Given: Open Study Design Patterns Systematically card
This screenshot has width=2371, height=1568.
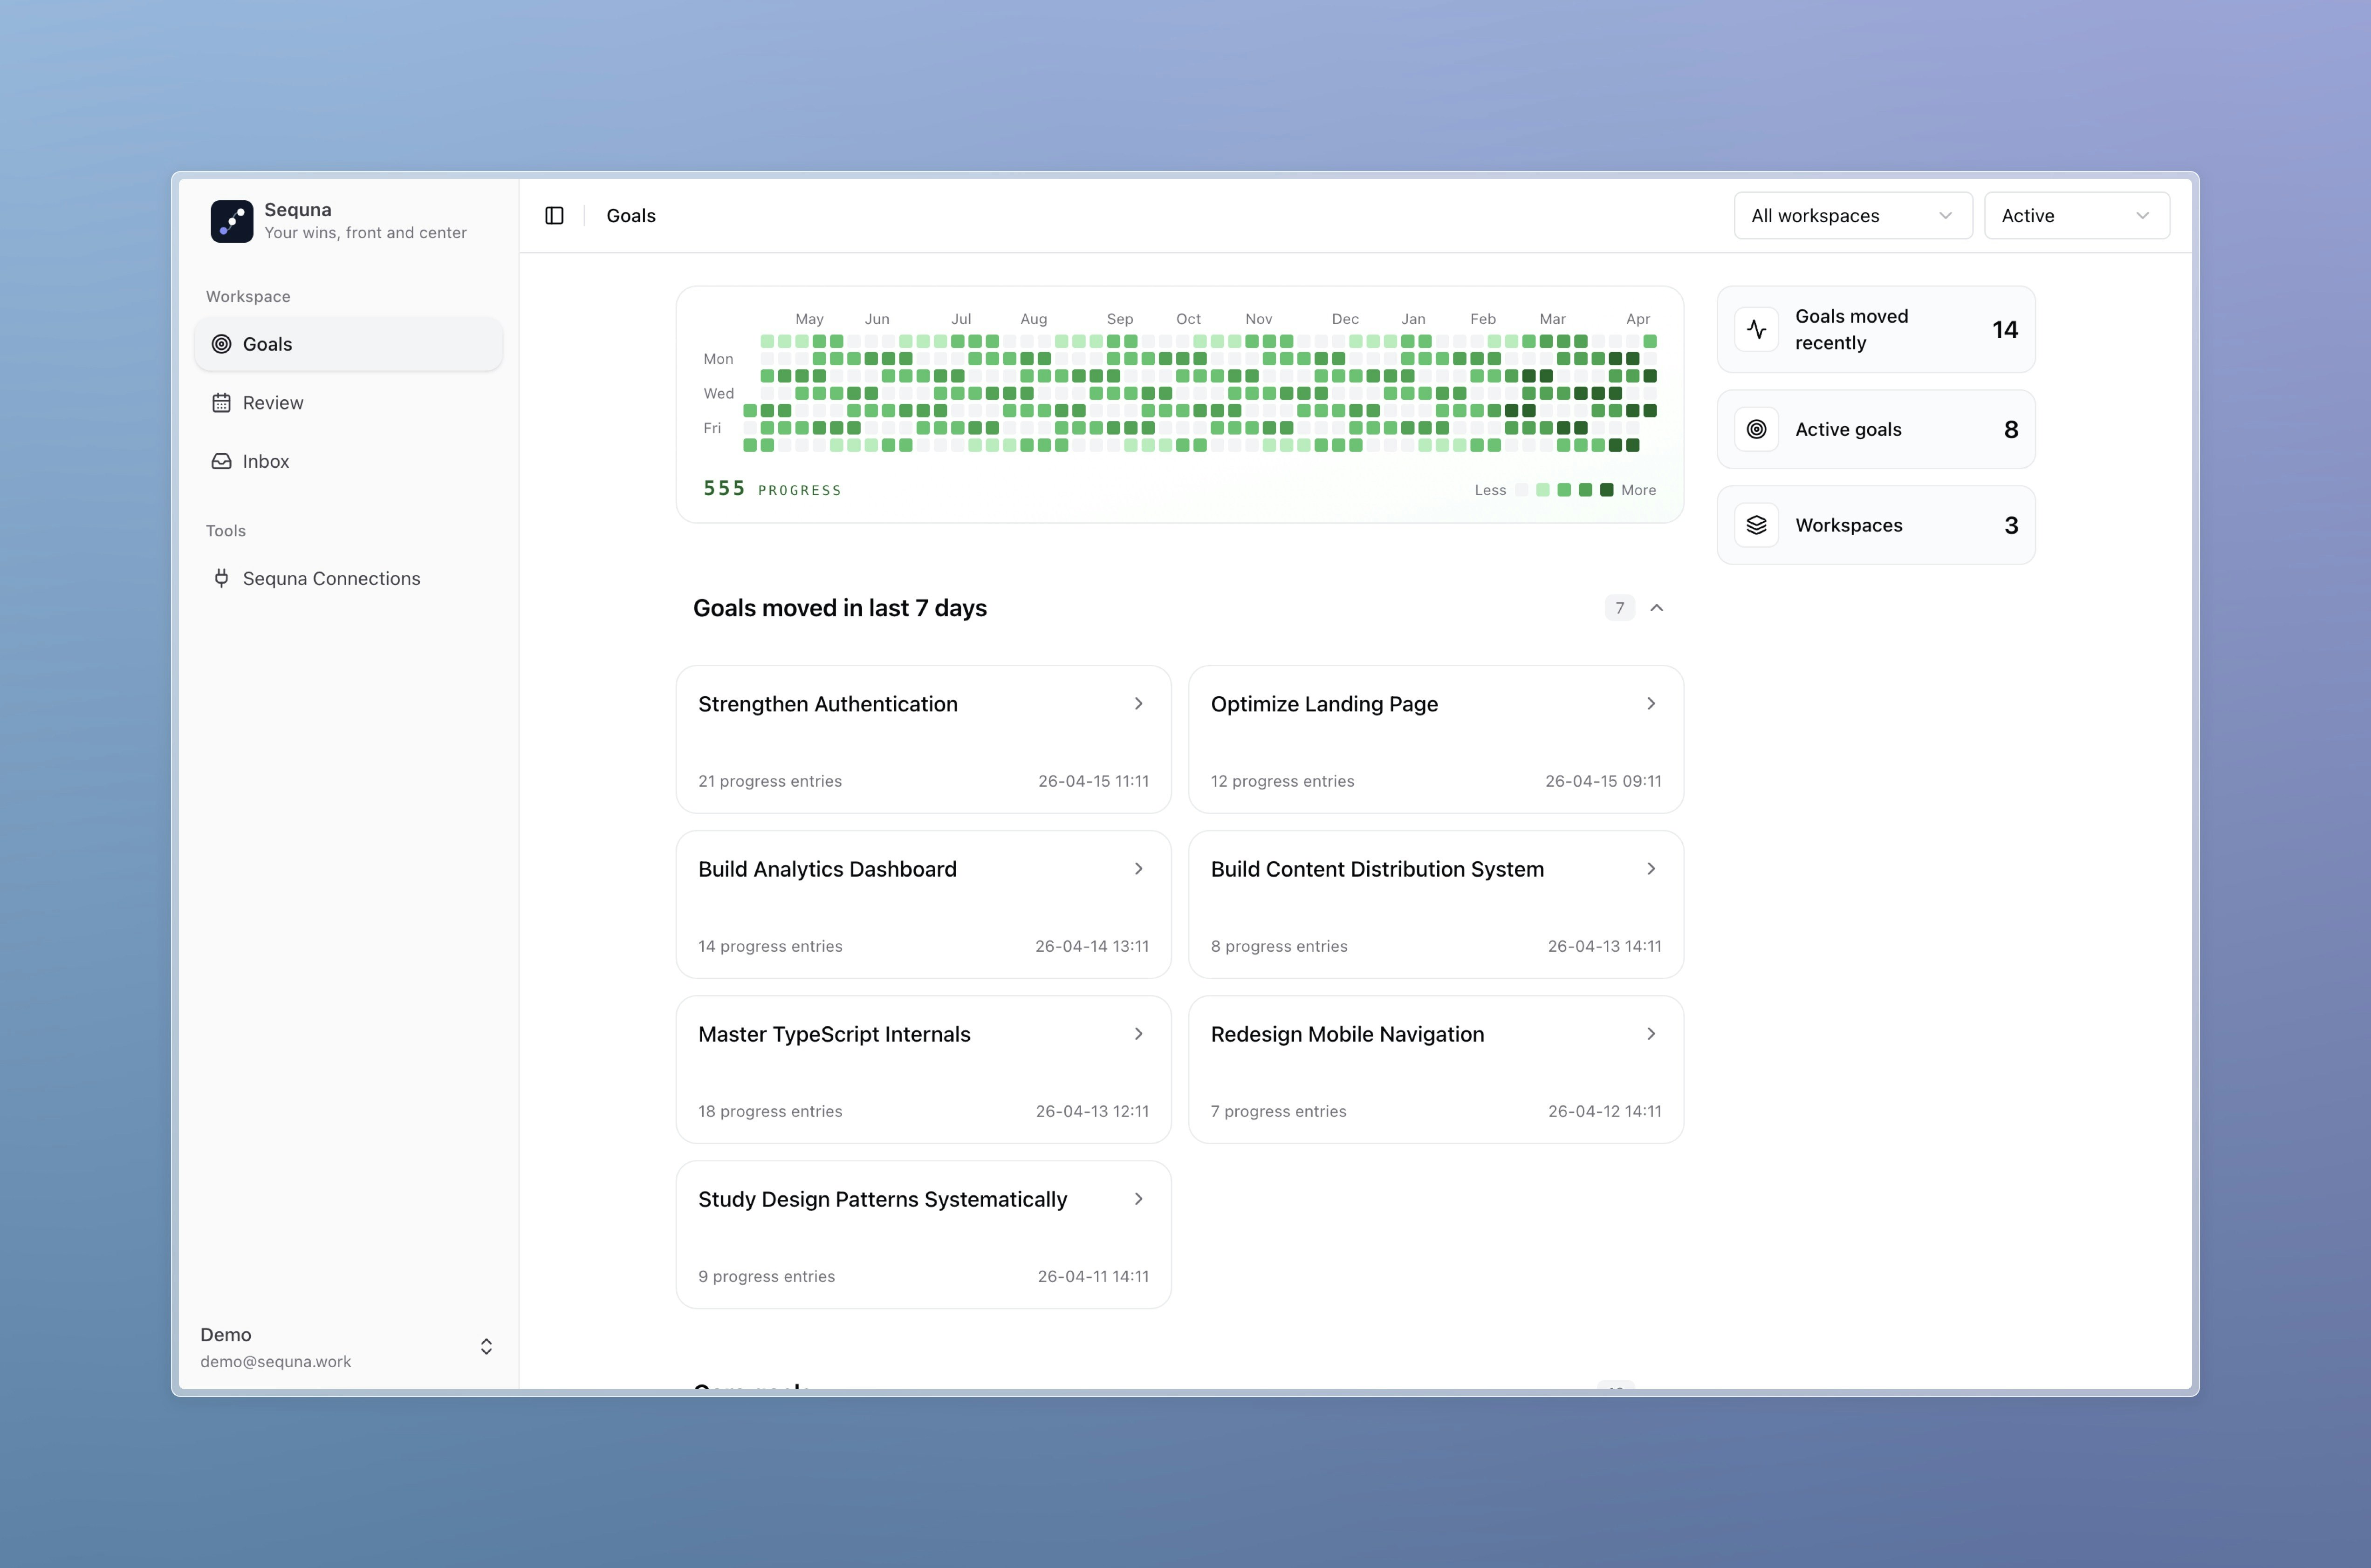Looking at the screenshot, I should point(922,1234).
